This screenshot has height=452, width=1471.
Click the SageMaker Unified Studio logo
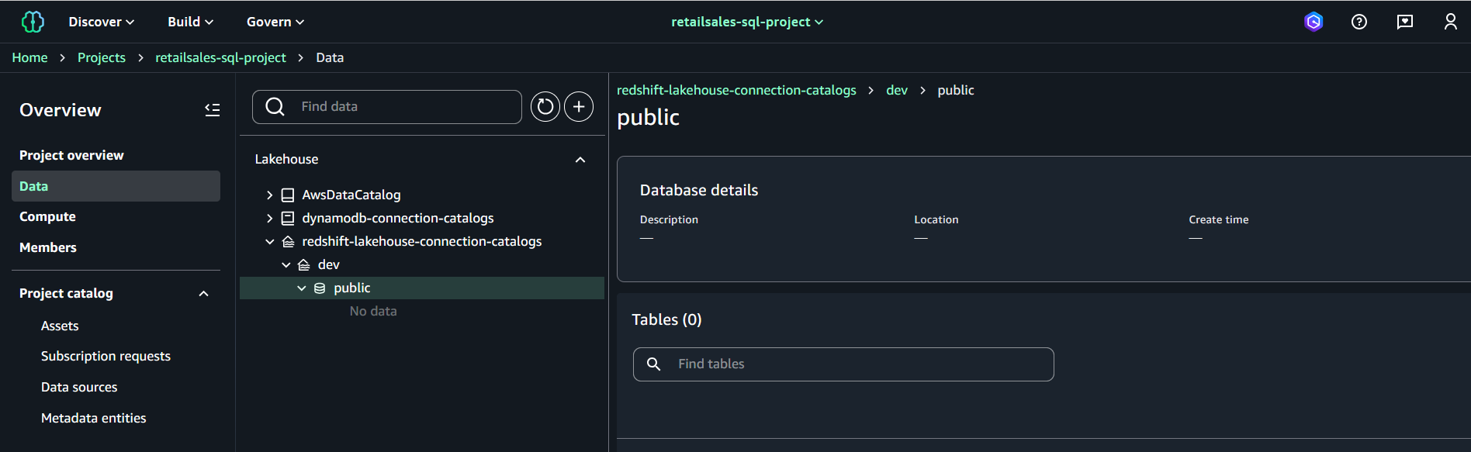pyautogui.click(x=33, y=22)
